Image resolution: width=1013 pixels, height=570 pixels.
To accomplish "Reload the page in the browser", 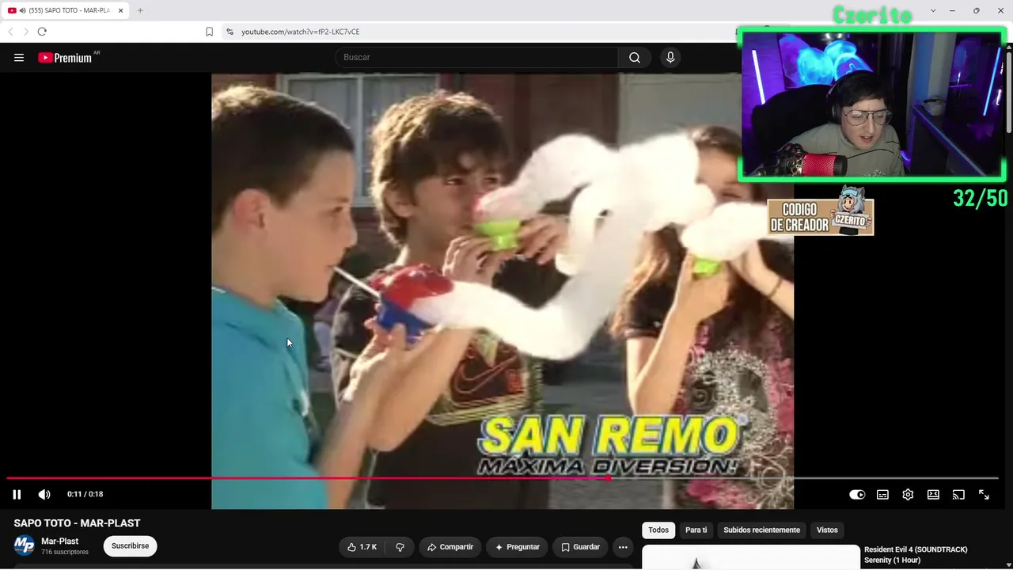I will tap(42, 32).
